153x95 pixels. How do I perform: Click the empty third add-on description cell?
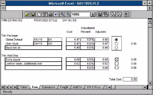point(33,68)
